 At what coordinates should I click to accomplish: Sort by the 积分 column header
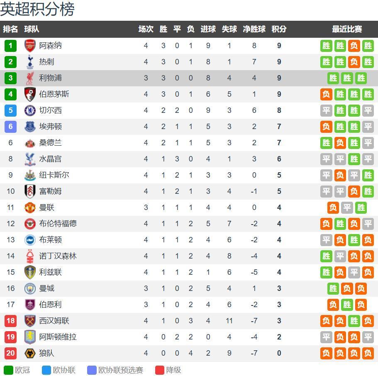[279, 29]
